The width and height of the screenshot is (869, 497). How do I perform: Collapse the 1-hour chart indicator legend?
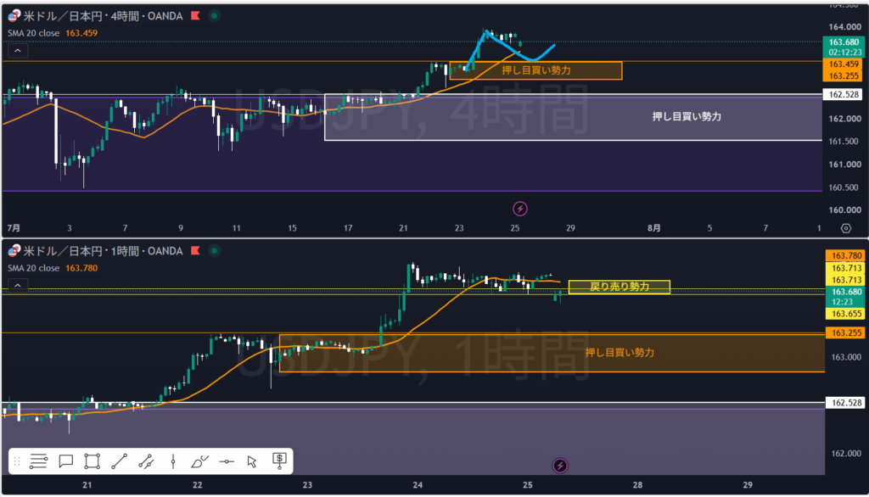(x=18, y=286)
